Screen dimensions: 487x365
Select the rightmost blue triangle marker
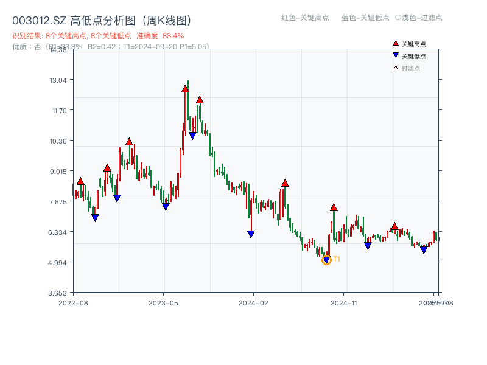point(424,250)
